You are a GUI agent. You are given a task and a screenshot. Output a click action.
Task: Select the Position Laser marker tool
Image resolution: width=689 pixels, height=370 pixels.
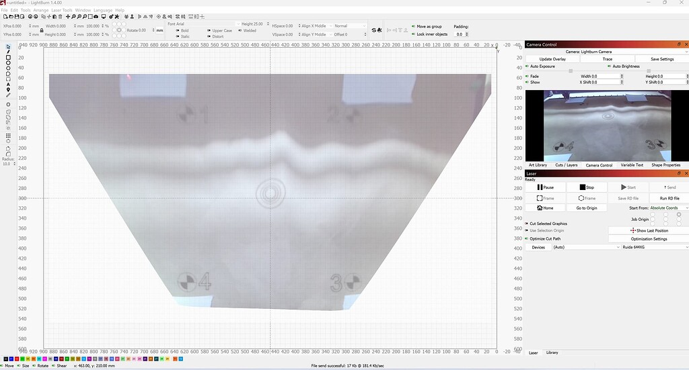[8, 90]
